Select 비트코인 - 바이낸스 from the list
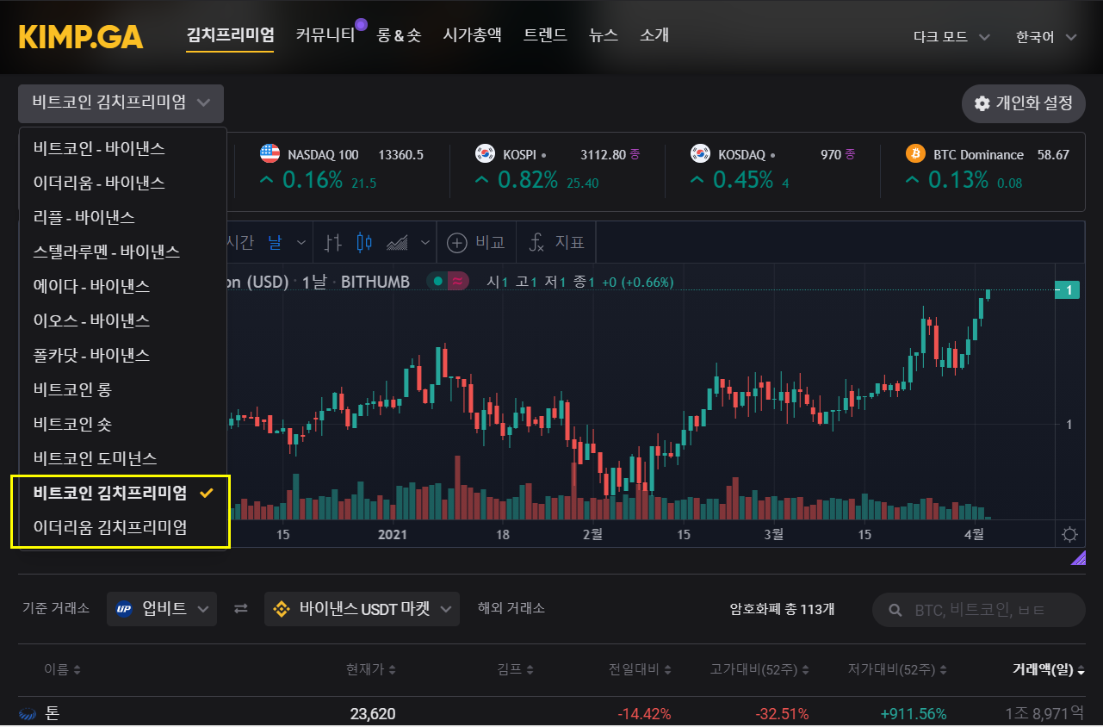The image size is (1103, 727). click(122, 148)
